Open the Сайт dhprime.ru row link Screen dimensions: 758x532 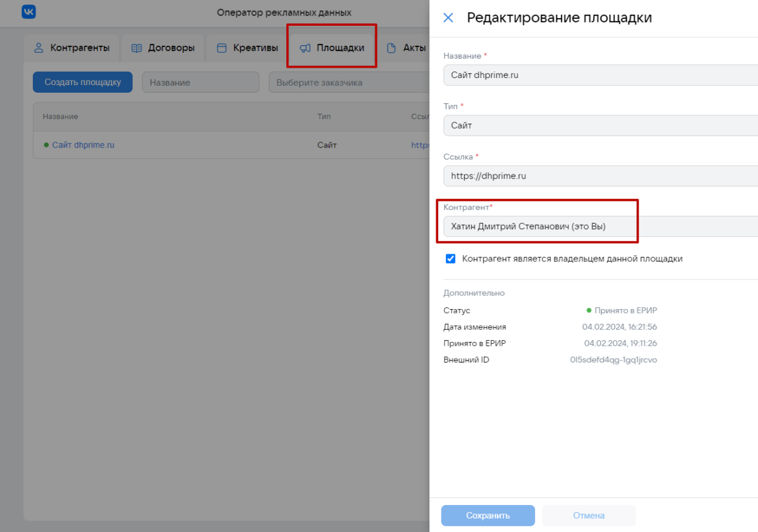point(83,145)
